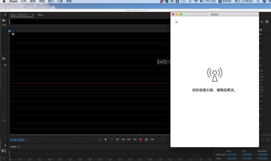This screenshot has width=271, height=161.
Task: Click the 91% battery indicator
Action: [211, 1]
